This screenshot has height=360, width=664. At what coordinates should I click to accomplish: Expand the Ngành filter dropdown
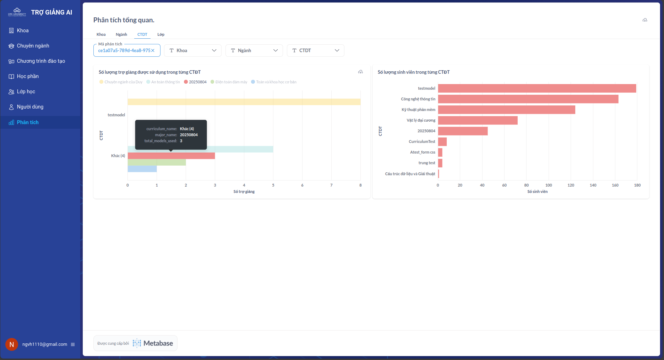(254, 50)
